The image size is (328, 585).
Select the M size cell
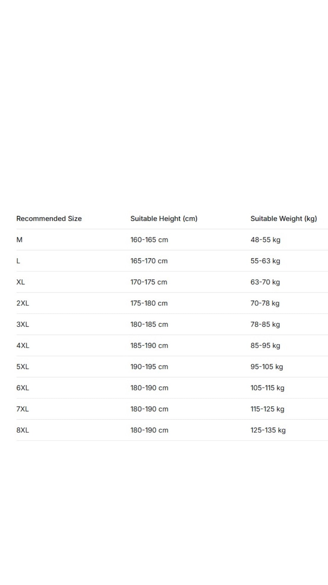click(x=20, y=240)
